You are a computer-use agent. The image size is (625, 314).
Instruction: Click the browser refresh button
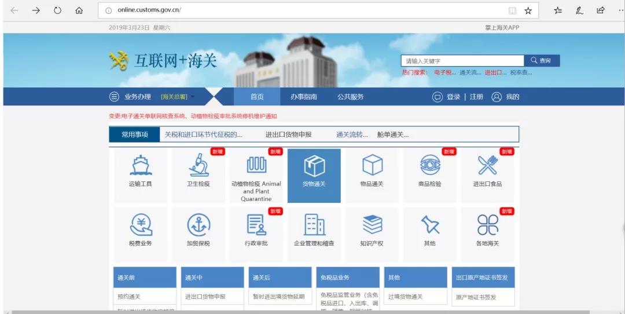[x=57, y=10]
